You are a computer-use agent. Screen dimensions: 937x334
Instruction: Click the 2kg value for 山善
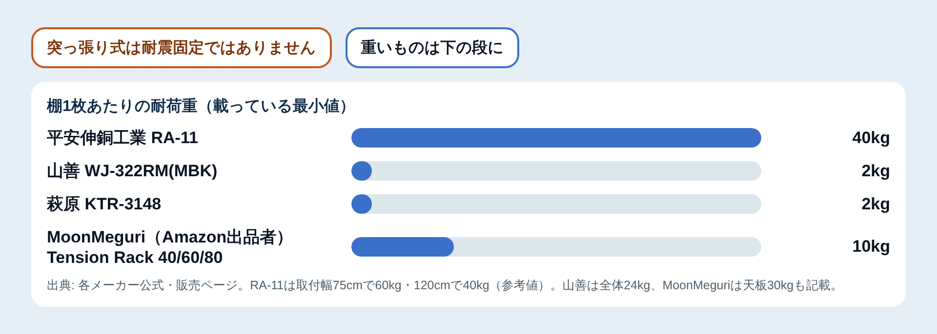(x=876, y=171)
